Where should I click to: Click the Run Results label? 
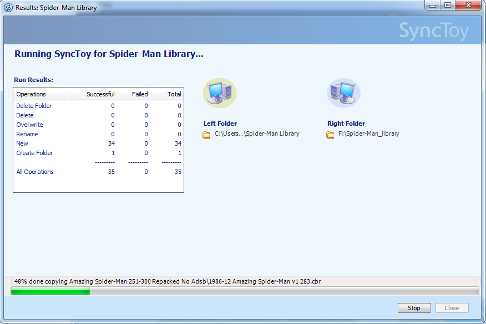(33, 80)
